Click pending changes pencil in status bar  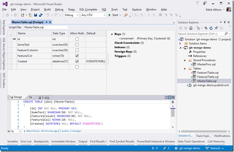(164, 148)
